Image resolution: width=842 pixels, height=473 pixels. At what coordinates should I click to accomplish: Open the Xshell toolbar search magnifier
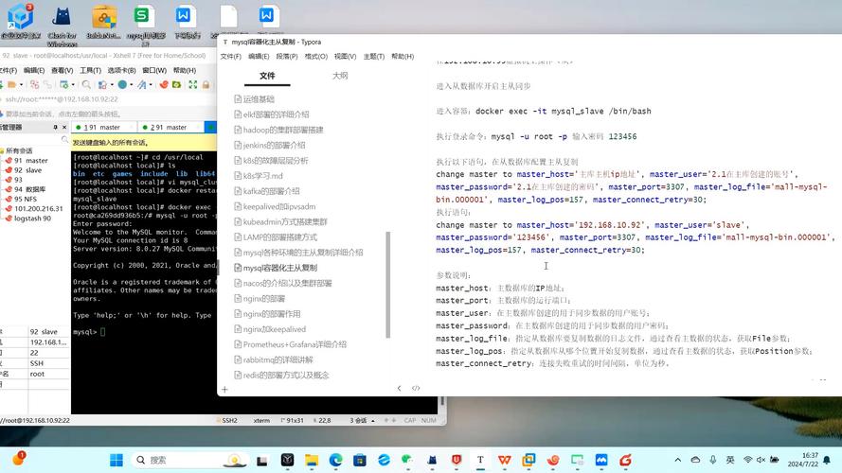(x=86, y=85)
